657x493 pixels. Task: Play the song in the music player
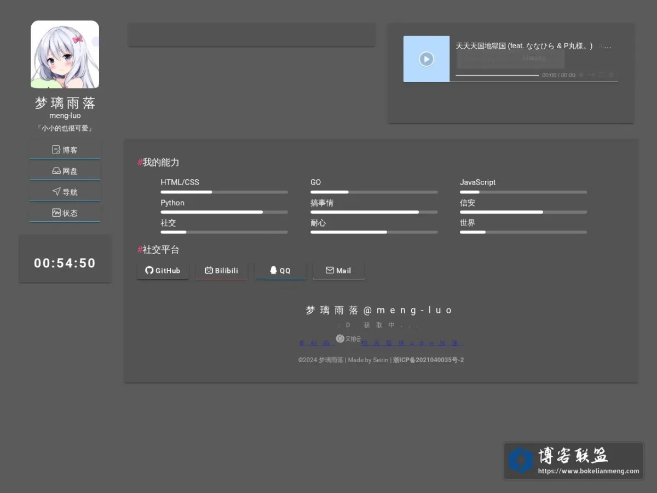(427, 59)
